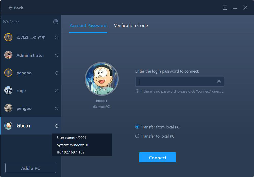Click the info icon beside kf0001

coord(56,126)
